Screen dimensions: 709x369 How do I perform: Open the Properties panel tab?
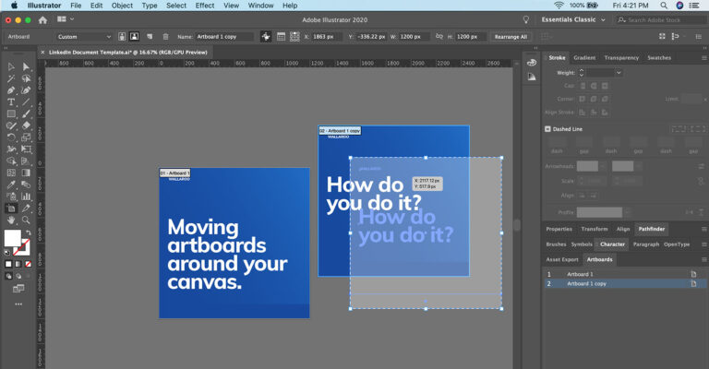point(559,229)
